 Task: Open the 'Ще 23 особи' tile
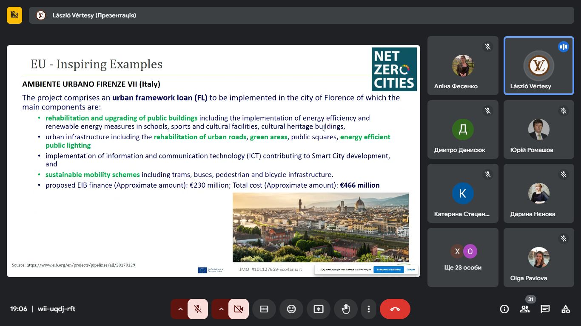pyautogui.click(x=463, y=258)
